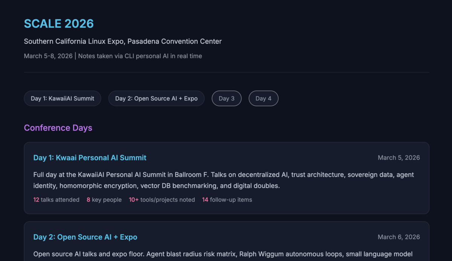Open the Day 1: Kwaai Personal AI Summit card title

pos(90,157)
